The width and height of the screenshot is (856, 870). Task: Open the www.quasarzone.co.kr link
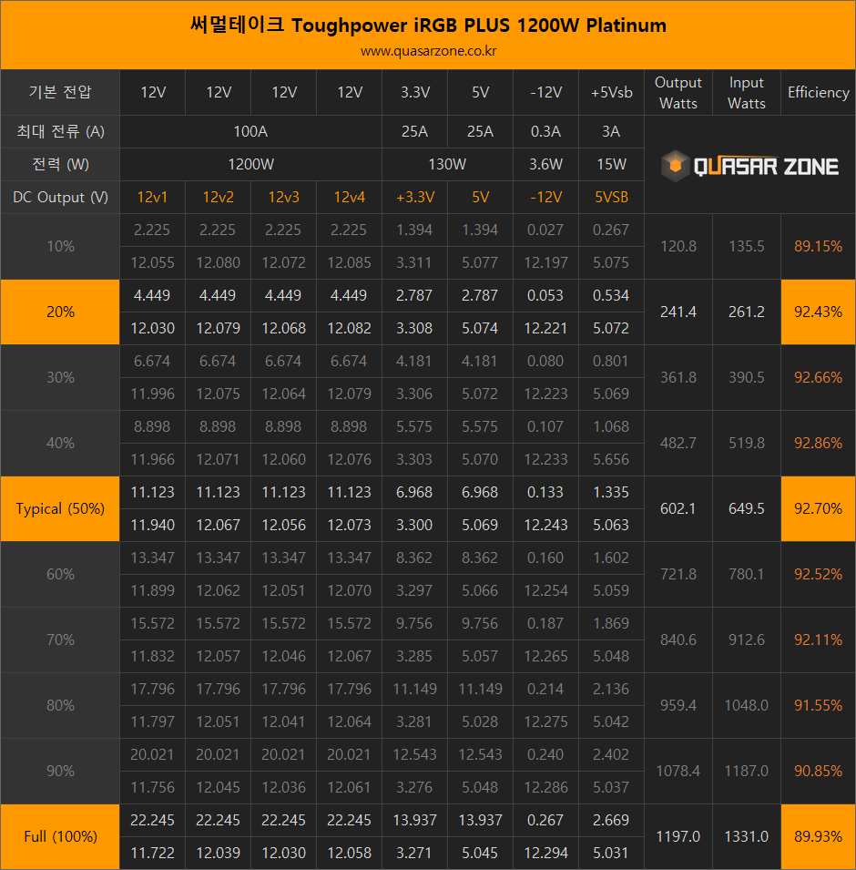[428, 51]
